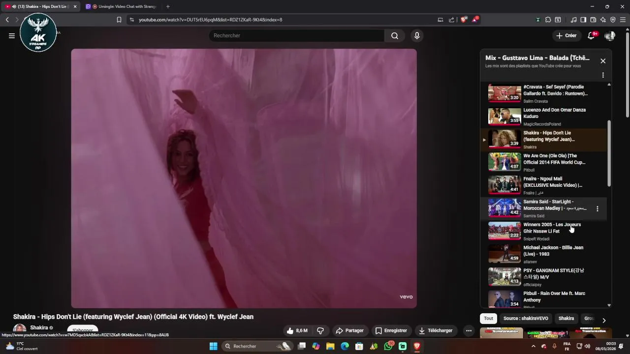Open the Brave main menu icon
630x354 pixels.
coord(623,20)
